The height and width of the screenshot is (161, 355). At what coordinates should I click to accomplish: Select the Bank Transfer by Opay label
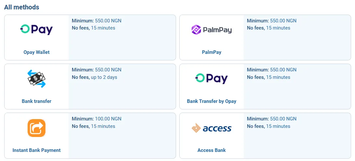[x=211, y=101]
